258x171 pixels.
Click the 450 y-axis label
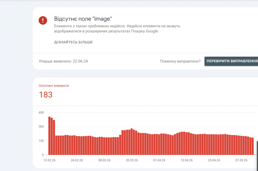tap(41, 113)
